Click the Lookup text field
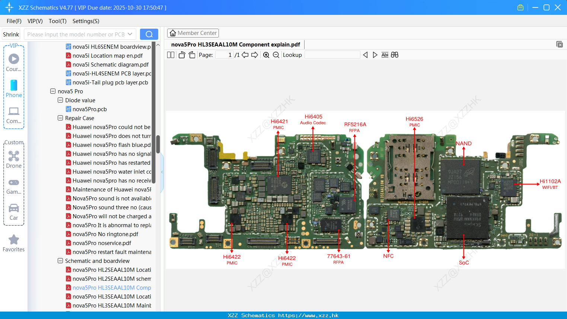This screenshot has width=567, height=319. pyautogui.click(x=332, y=55)
